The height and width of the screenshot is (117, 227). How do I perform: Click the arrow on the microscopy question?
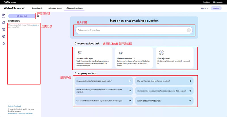click(130, 101)
